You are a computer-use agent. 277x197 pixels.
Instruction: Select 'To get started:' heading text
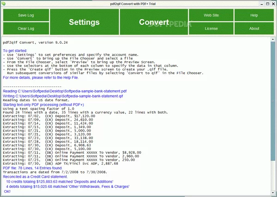15,51
